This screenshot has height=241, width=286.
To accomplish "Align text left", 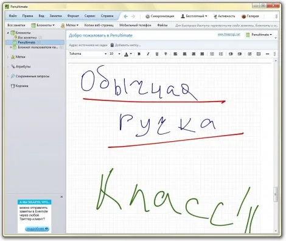I will point(175,54).
